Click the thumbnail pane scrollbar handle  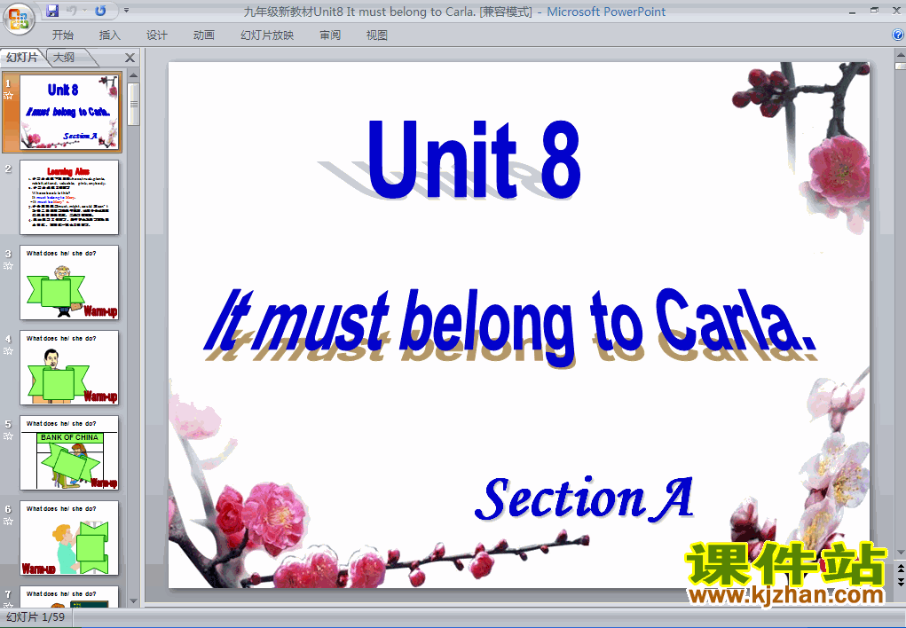[133, 104]
